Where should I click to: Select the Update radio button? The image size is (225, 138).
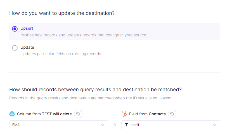[15, 48]
